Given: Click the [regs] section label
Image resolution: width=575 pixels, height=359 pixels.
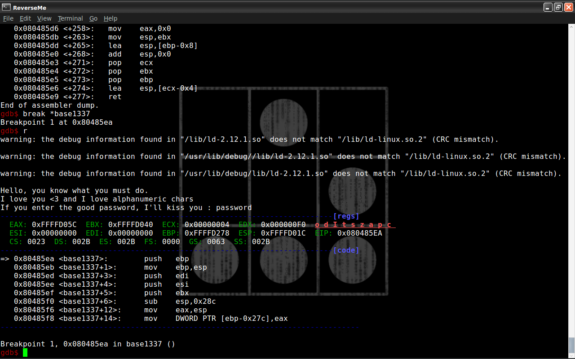Looking at the screenshot, I should coord(346,216).
